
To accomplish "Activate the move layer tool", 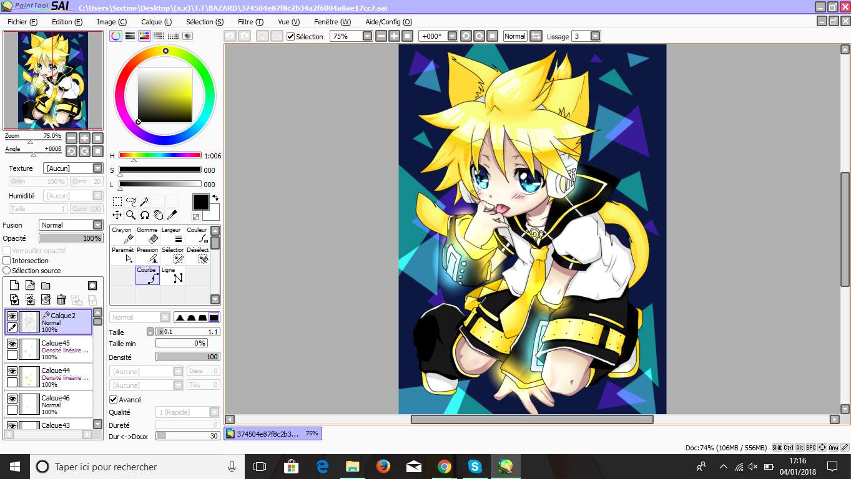I will [x=117, y=215].
